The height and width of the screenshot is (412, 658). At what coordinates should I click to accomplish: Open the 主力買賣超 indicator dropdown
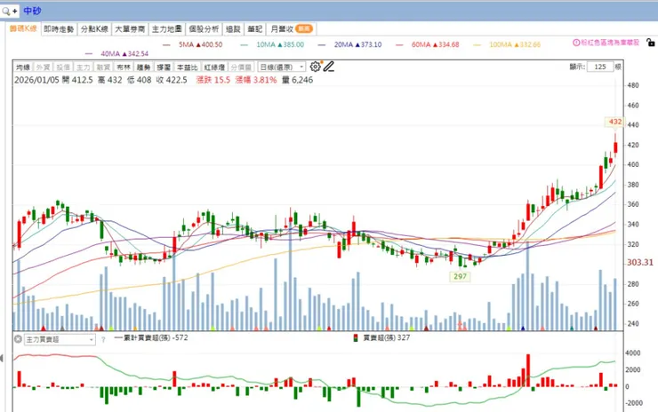[60, 339]
